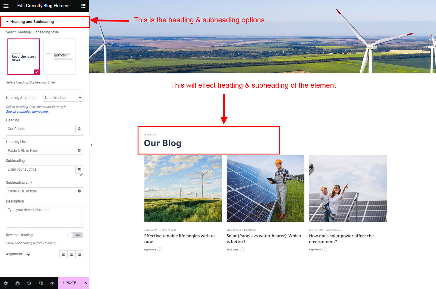The height and width of the screenshot is (289, 436).
Task: Switch to responsive mode
Action: coord(41,283)
